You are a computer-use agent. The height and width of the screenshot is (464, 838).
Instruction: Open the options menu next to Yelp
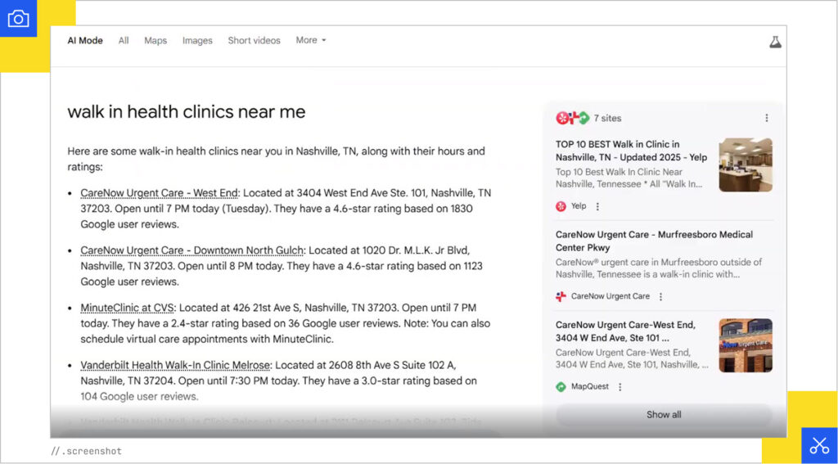[x=597, y=206]
